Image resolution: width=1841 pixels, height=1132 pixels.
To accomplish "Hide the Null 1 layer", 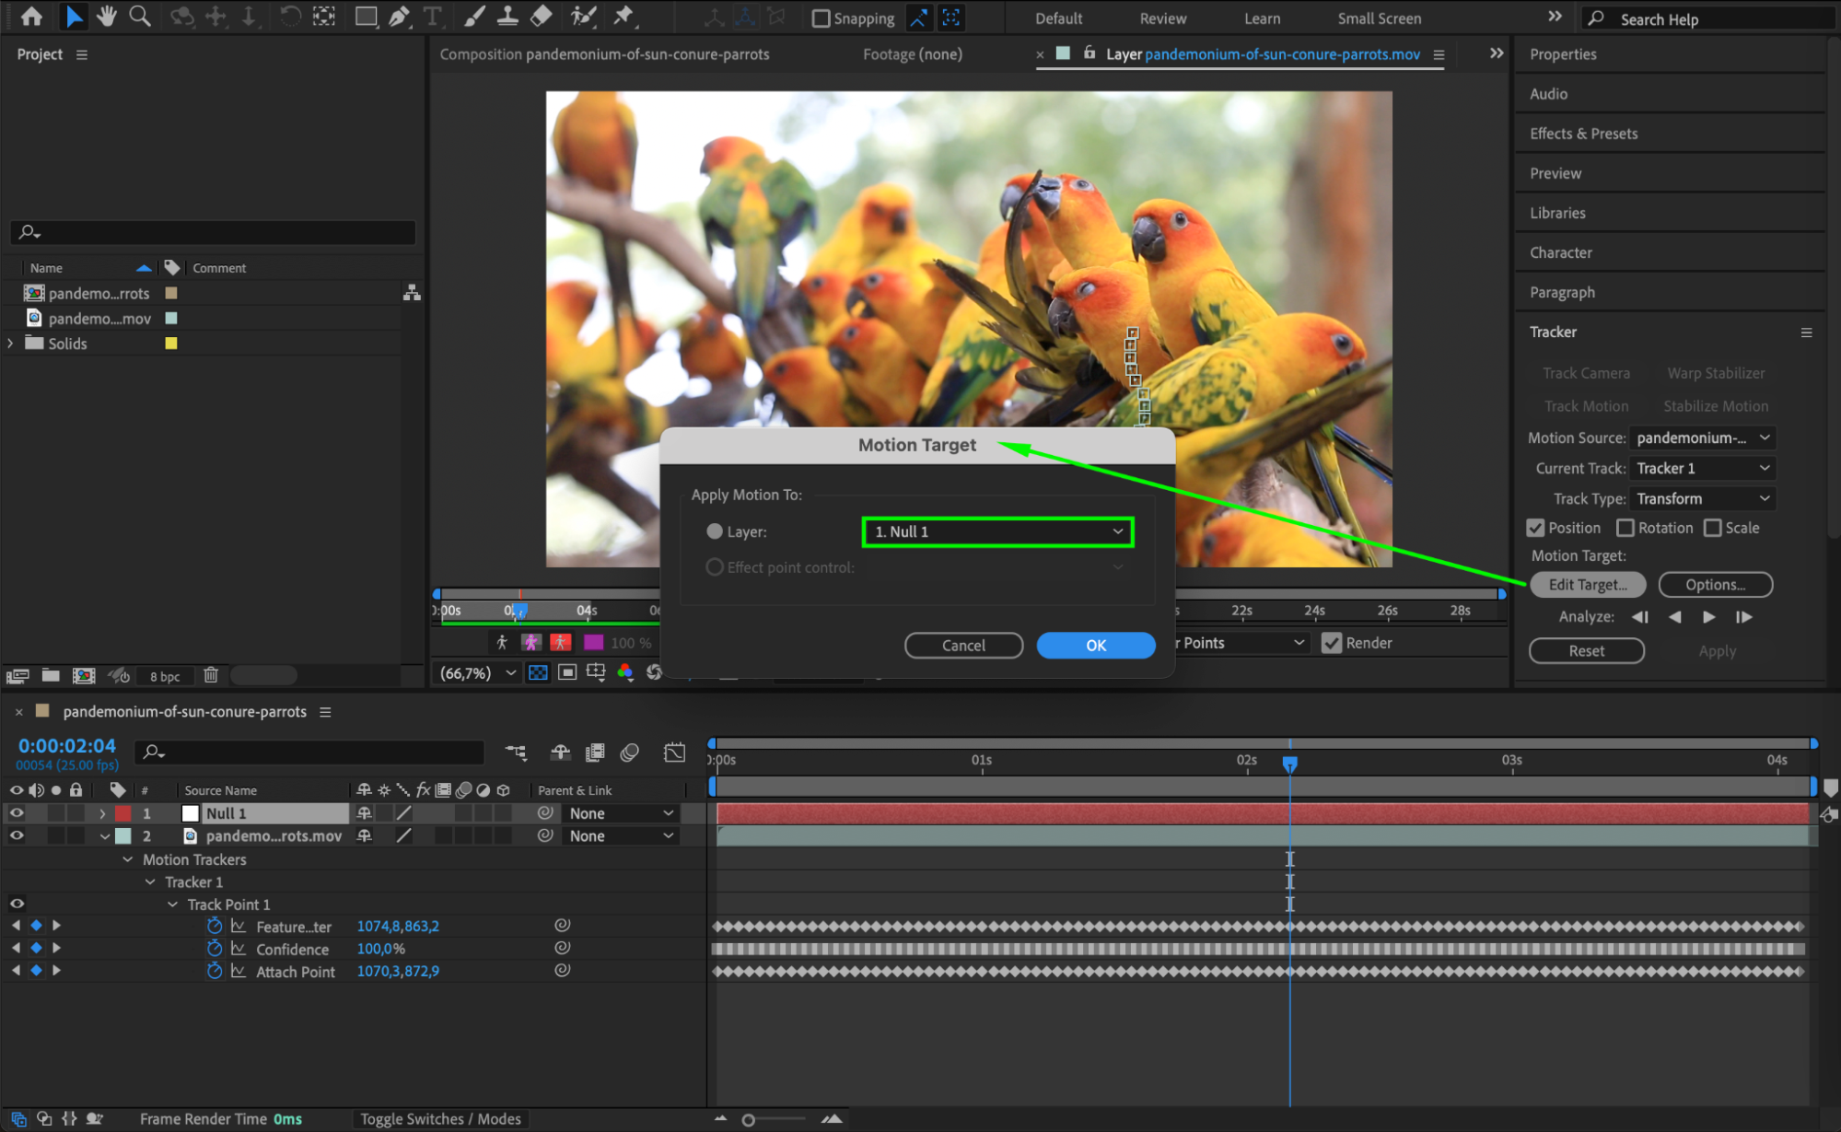I will 16,812.
